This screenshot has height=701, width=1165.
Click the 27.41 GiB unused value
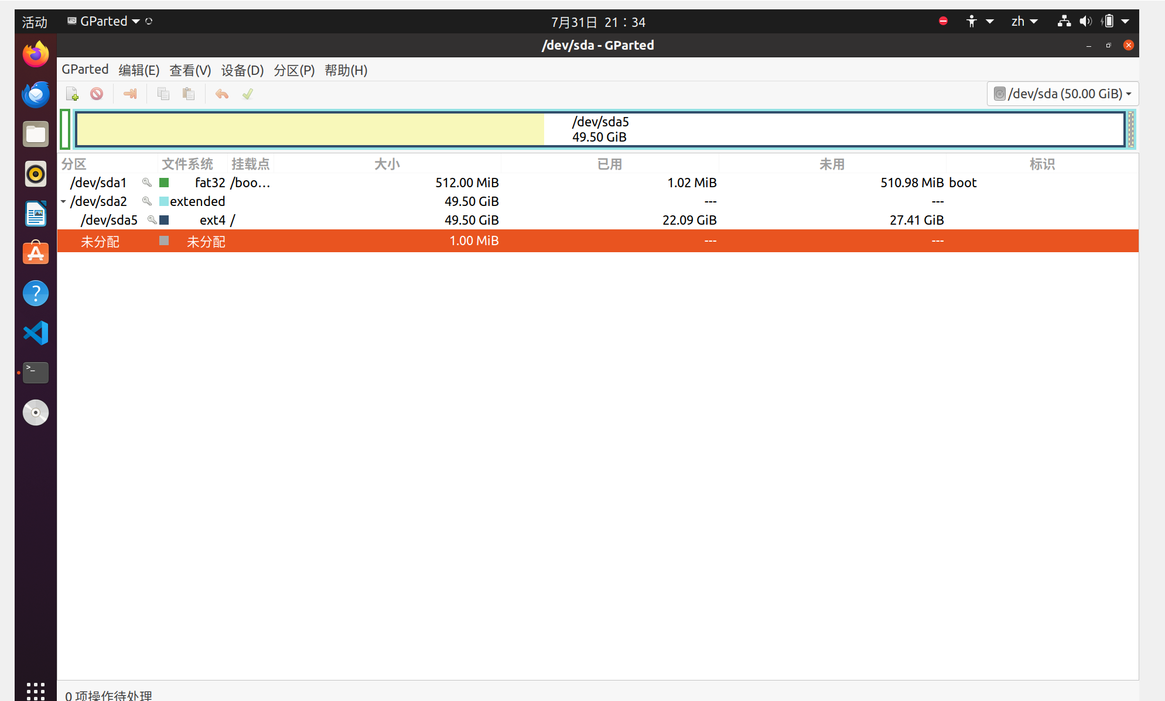pos(917,220)
